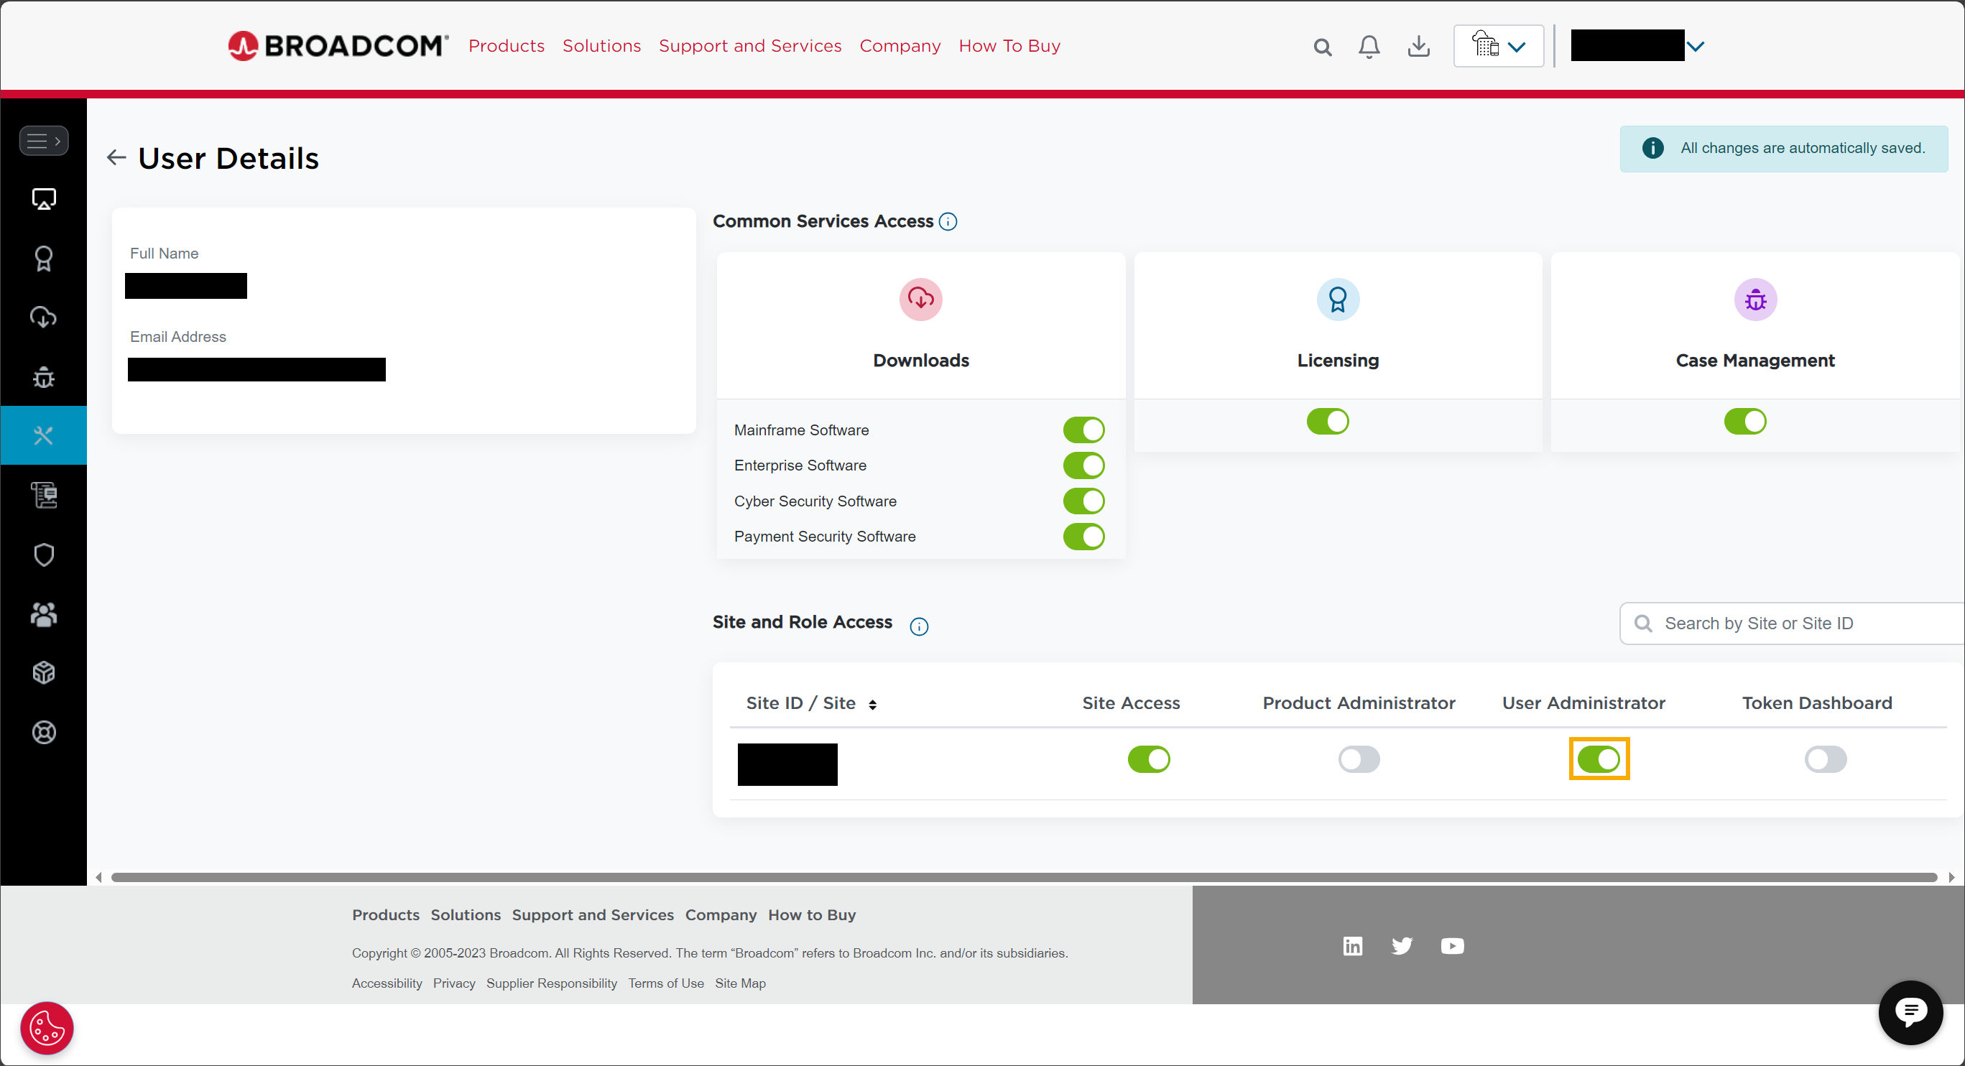The image size is (1965, 1066).
Task: Open the Site Map link
Action: [740, 983]
